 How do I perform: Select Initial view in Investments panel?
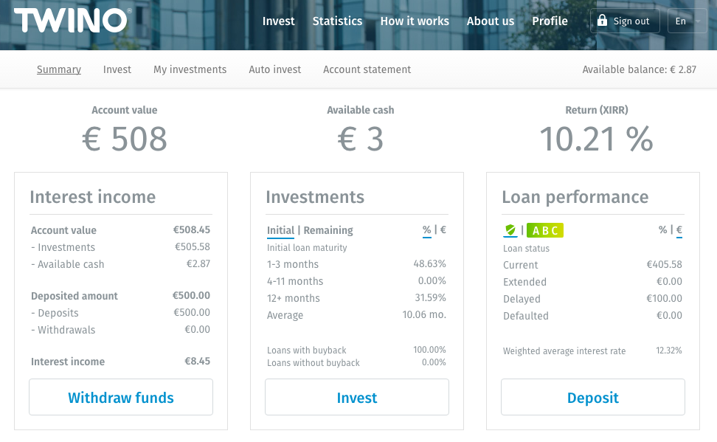[x=280, y=230]
